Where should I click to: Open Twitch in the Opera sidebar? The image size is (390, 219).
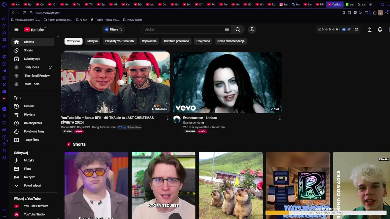[4, 57]
